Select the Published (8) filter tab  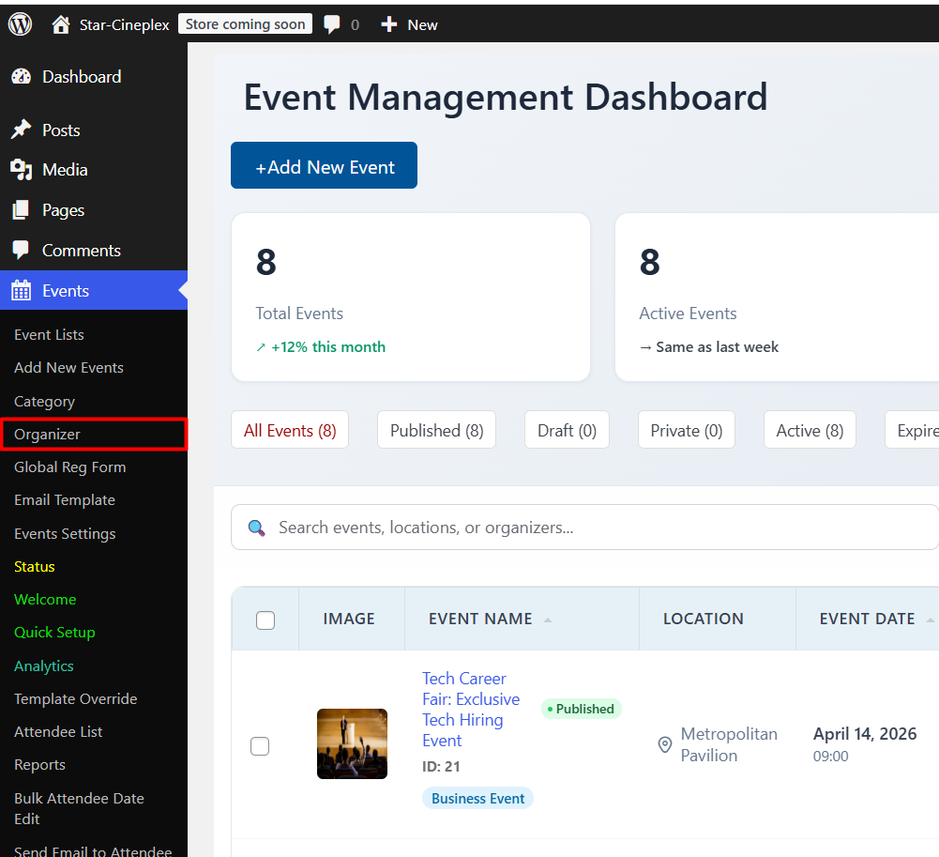436,430
